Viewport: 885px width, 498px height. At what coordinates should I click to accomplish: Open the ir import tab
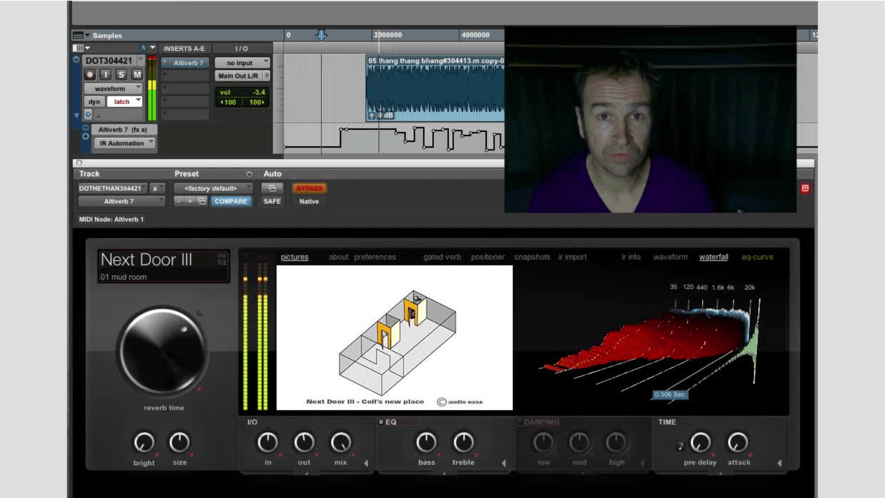[x=572, y=257]
